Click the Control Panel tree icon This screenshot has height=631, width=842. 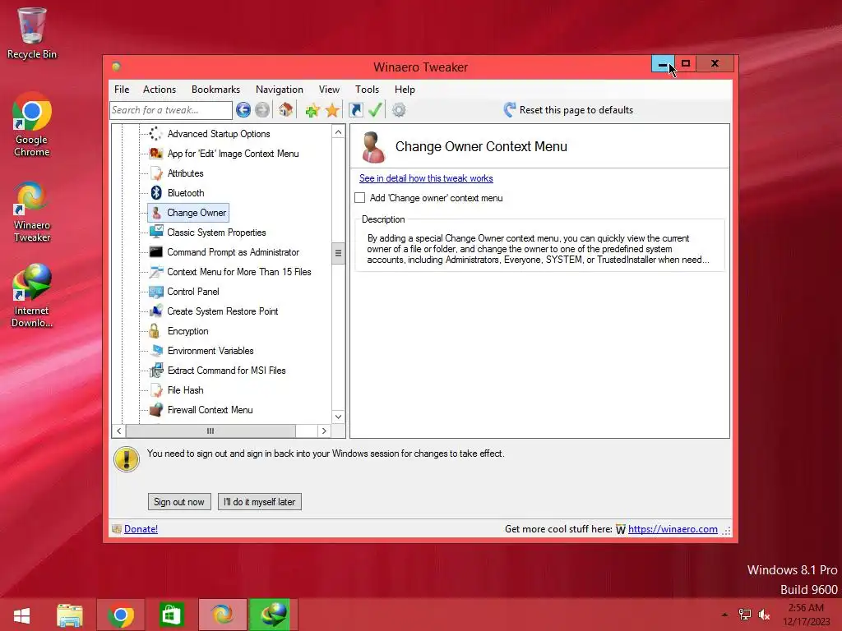tap(156, 292)
